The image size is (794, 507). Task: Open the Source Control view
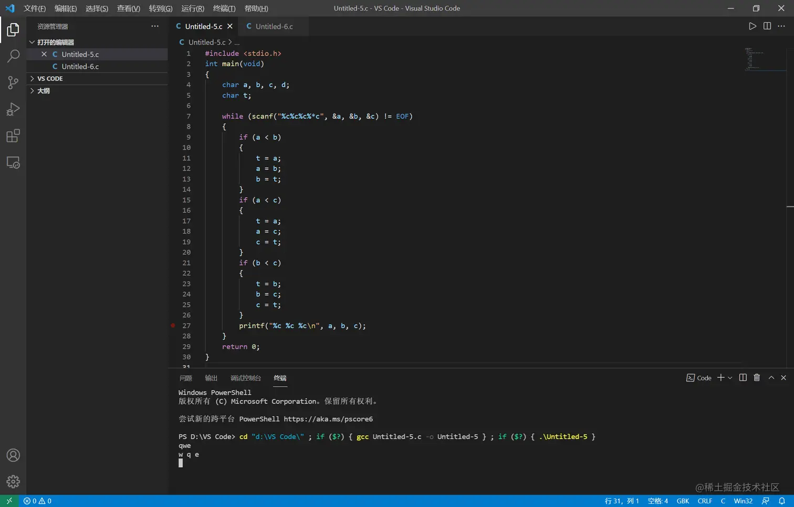click(x=13, y=82)
